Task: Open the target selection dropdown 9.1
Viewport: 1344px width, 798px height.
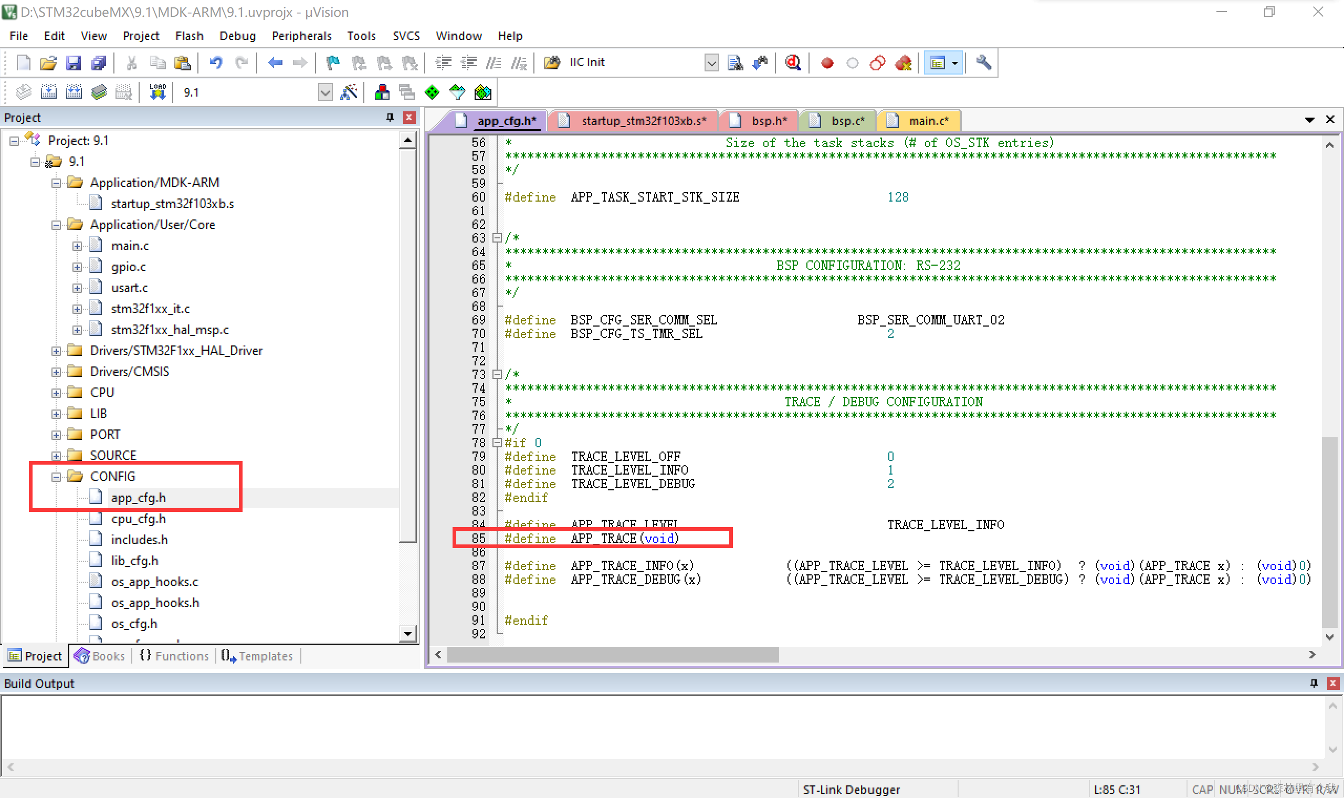Action: 324,92
